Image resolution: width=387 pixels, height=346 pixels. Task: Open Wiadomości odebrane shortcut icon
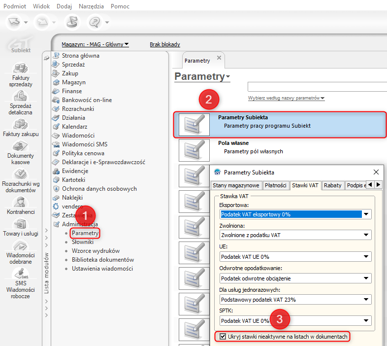pyautogui.click(x=21, y=245)
